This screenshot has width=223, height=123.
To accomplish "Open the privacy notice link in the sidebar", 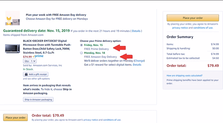I will 180,28.
